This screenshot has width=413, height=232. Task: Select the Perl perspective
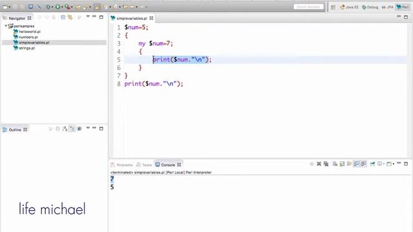[403, 7]
